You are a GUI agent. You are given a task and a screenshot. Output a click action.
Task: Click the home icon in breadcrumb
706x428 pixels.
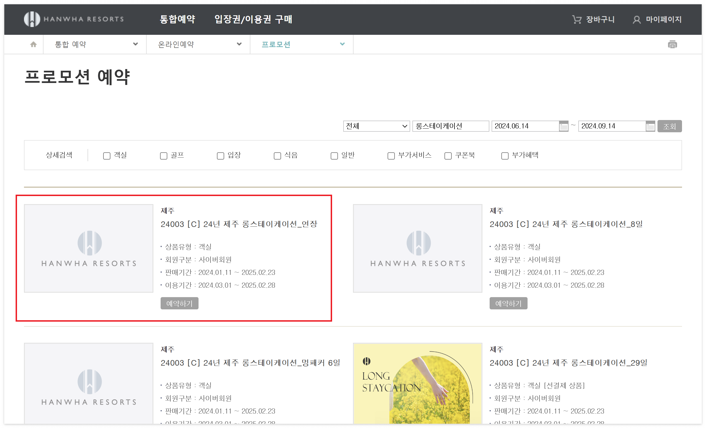[x=33, y=44]
